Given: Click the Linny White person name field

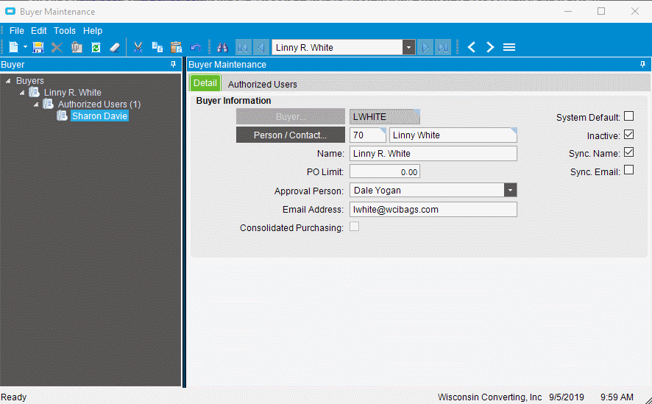Looking at the screenshot, I should coord(453,135).
